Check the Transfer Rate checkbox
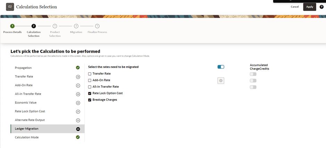The width and height of the screenshot is (326, 148). 90,74
